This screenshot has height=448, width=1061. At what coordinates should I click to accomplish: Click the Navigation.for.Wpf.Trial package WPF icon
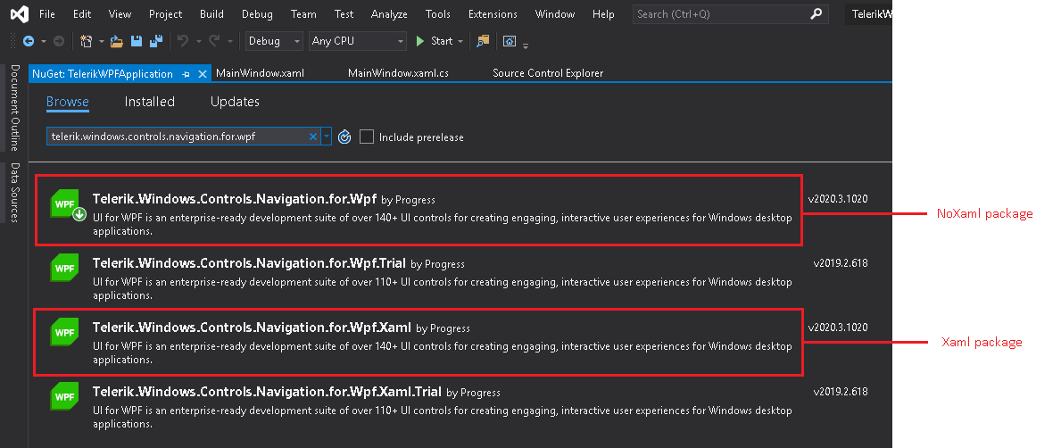(64, 268)
